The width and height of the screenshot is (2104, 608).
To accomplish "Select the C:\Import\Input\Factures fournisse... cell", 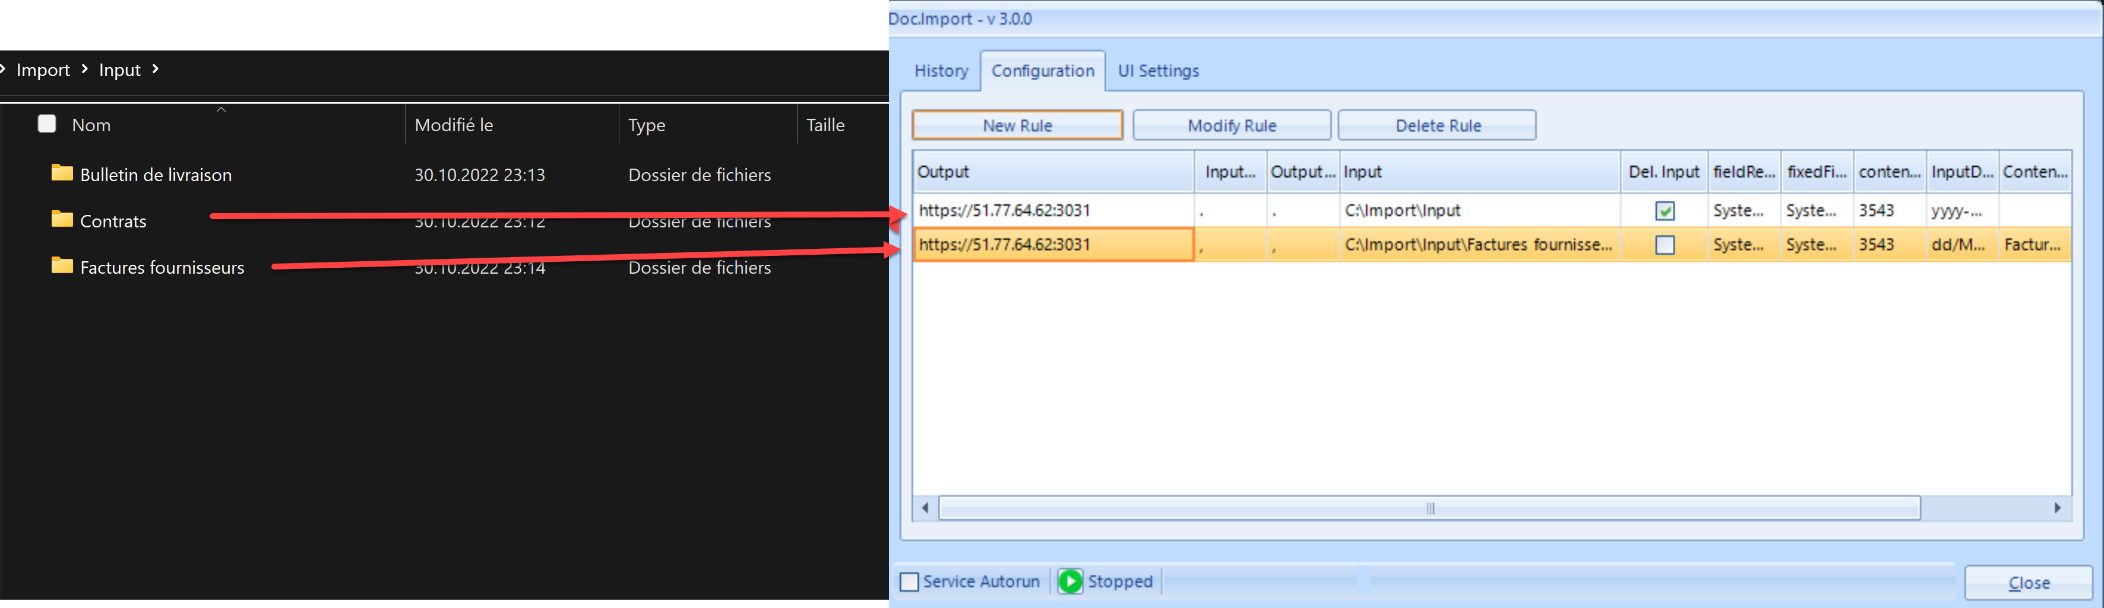I will pos(1479,244).
